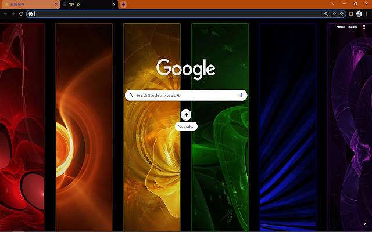Go back using the back arrow
The height and width of the screenshot is (232, 372).
5,14
